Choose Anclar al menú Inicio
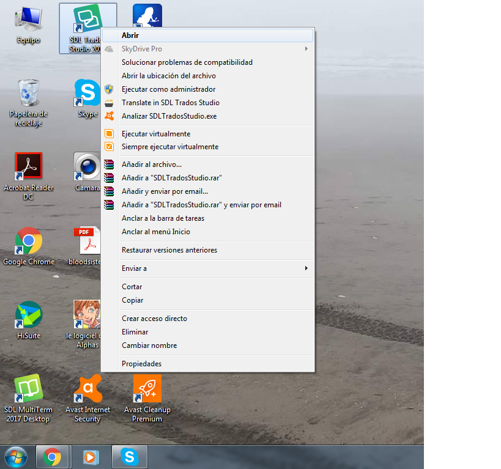The width and height of the screenshot is (501, 469). click(208, 232)
